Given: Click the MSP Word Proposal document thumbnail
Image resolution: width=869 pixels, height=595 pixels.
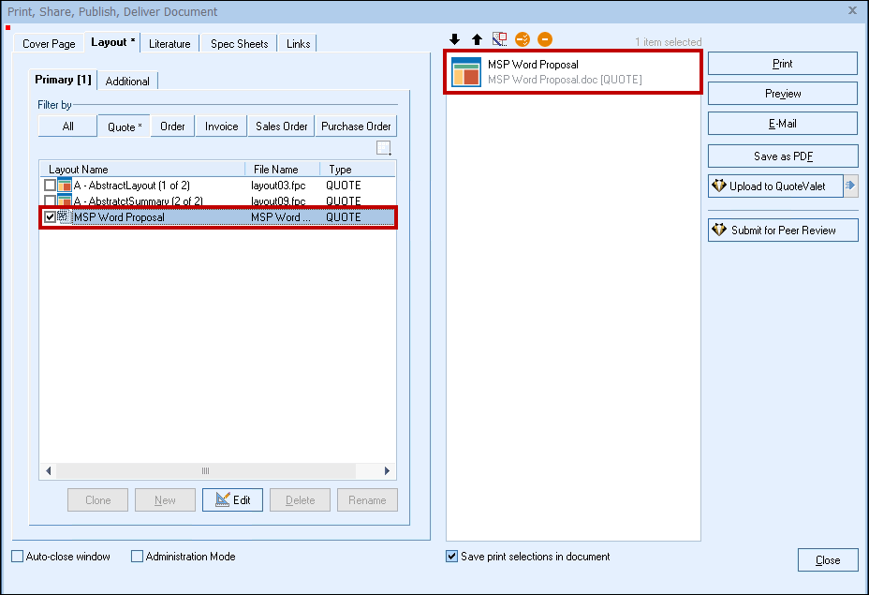Looking at the screenshot, I should (x=466, y=72).
